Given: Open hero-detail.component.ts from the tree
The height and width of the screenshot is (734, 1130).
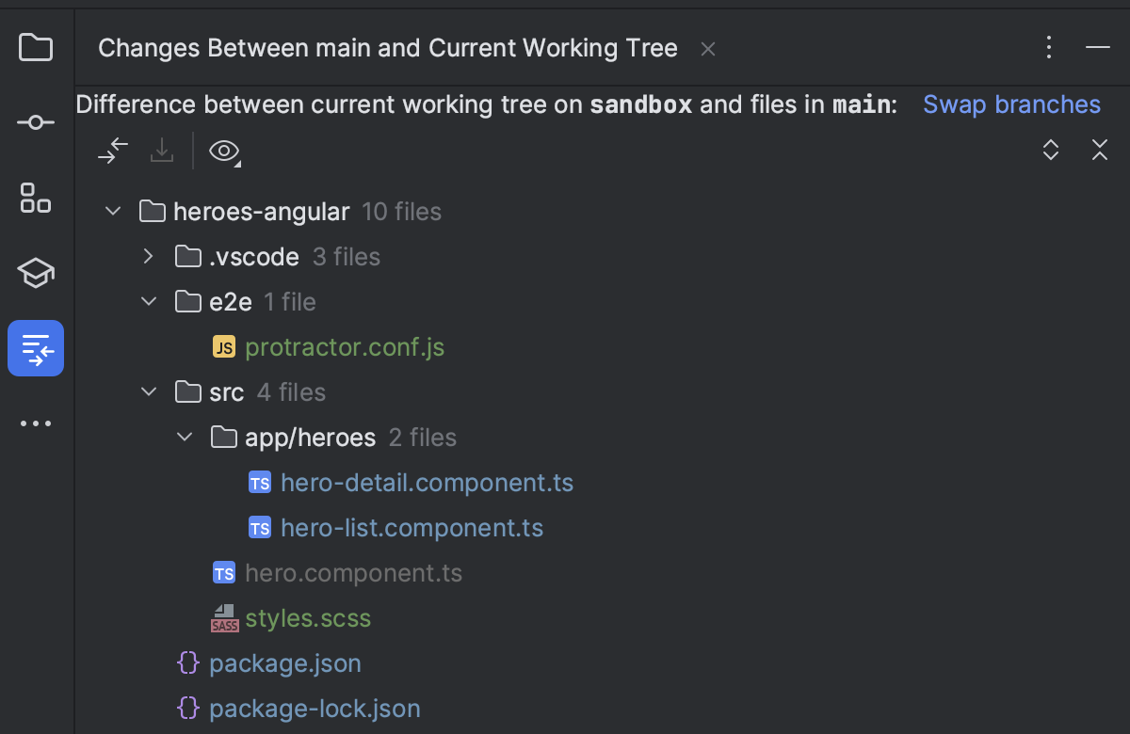Looking at the screenshot, I should coord(427,482).
